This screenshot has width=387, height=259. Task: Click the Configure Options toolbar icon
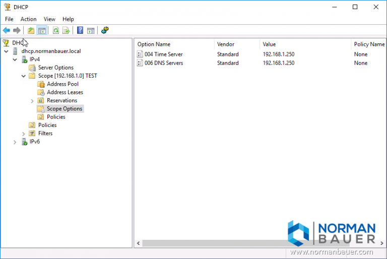click(x=105, y=31)
